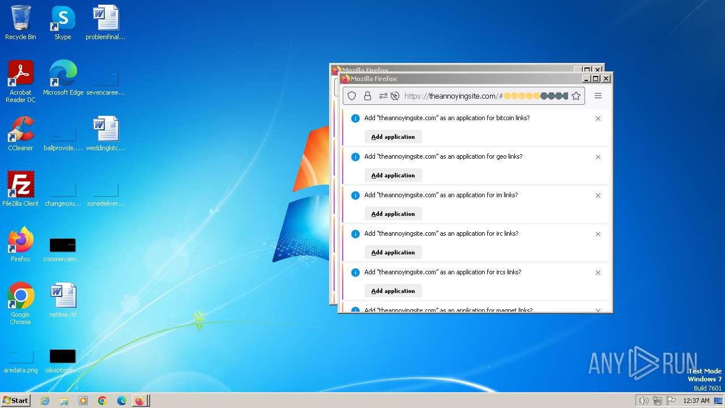The width and height of the screenshot is (725, 408).
Task: Open media player from the taskbar
Action: pos(83,401)
